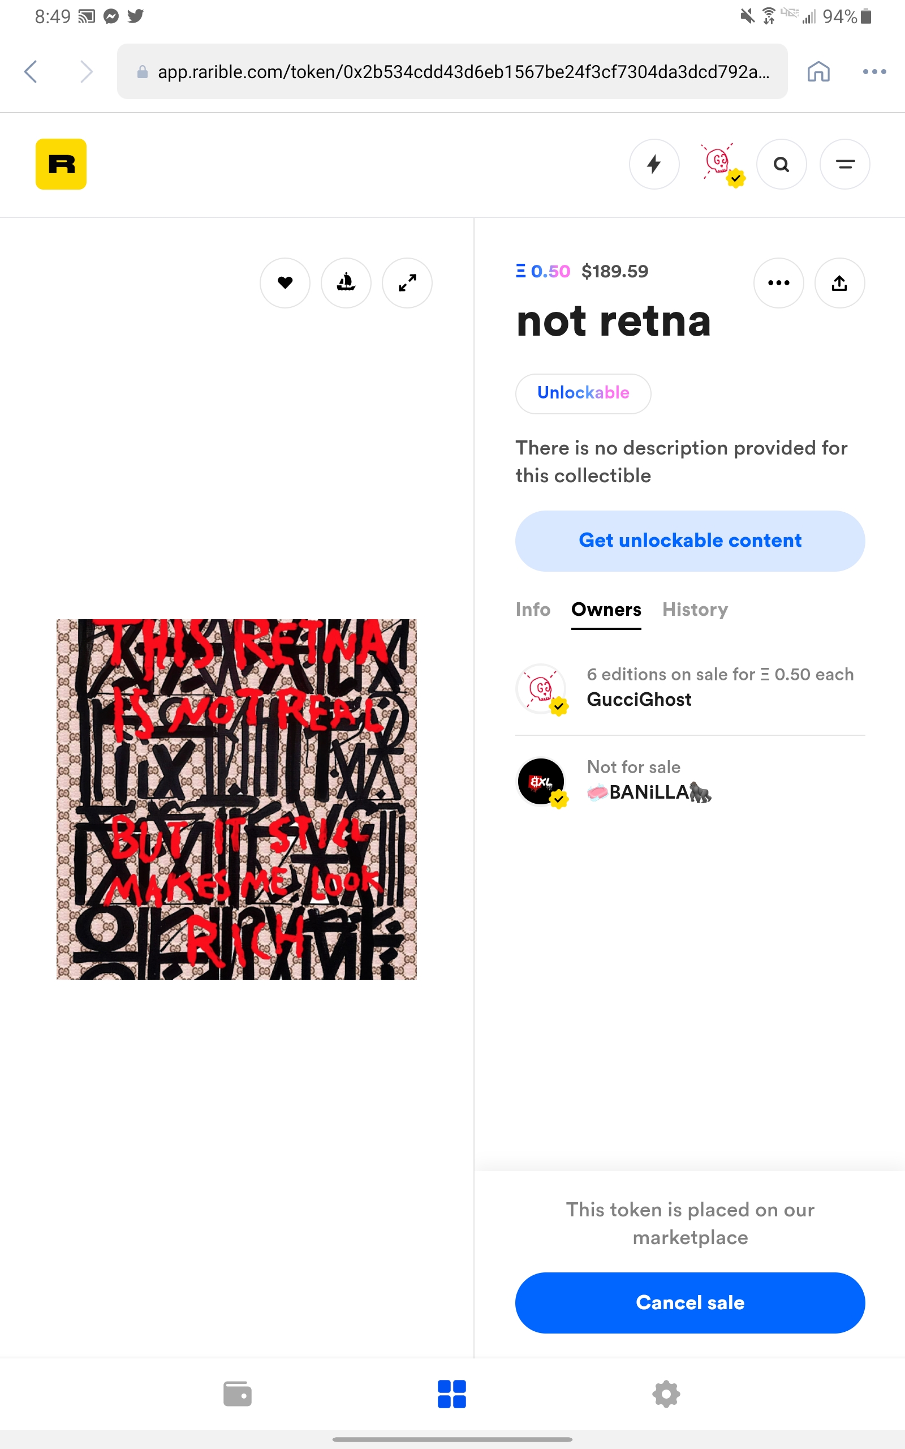View the token on OpenSea via the ship icon
Viewport: 905px width, 1449px height.
pyautogui.click(x=346, y=282)
